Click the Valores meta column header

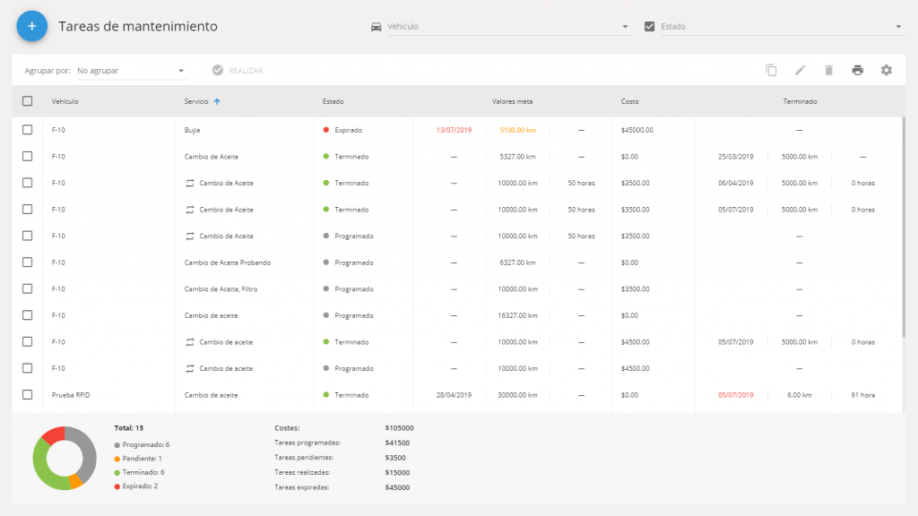512,102
